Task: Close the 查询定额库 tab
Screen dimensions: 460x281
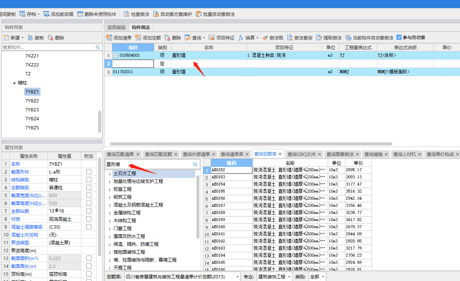Action: click(280, 154)
